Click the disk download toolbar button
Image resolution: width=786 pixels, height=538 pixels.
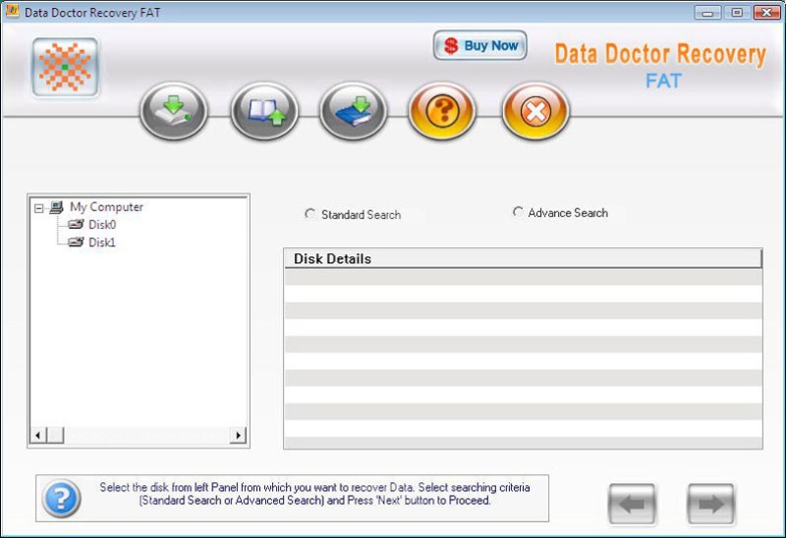pyautogui.click(x=174, y=111)
